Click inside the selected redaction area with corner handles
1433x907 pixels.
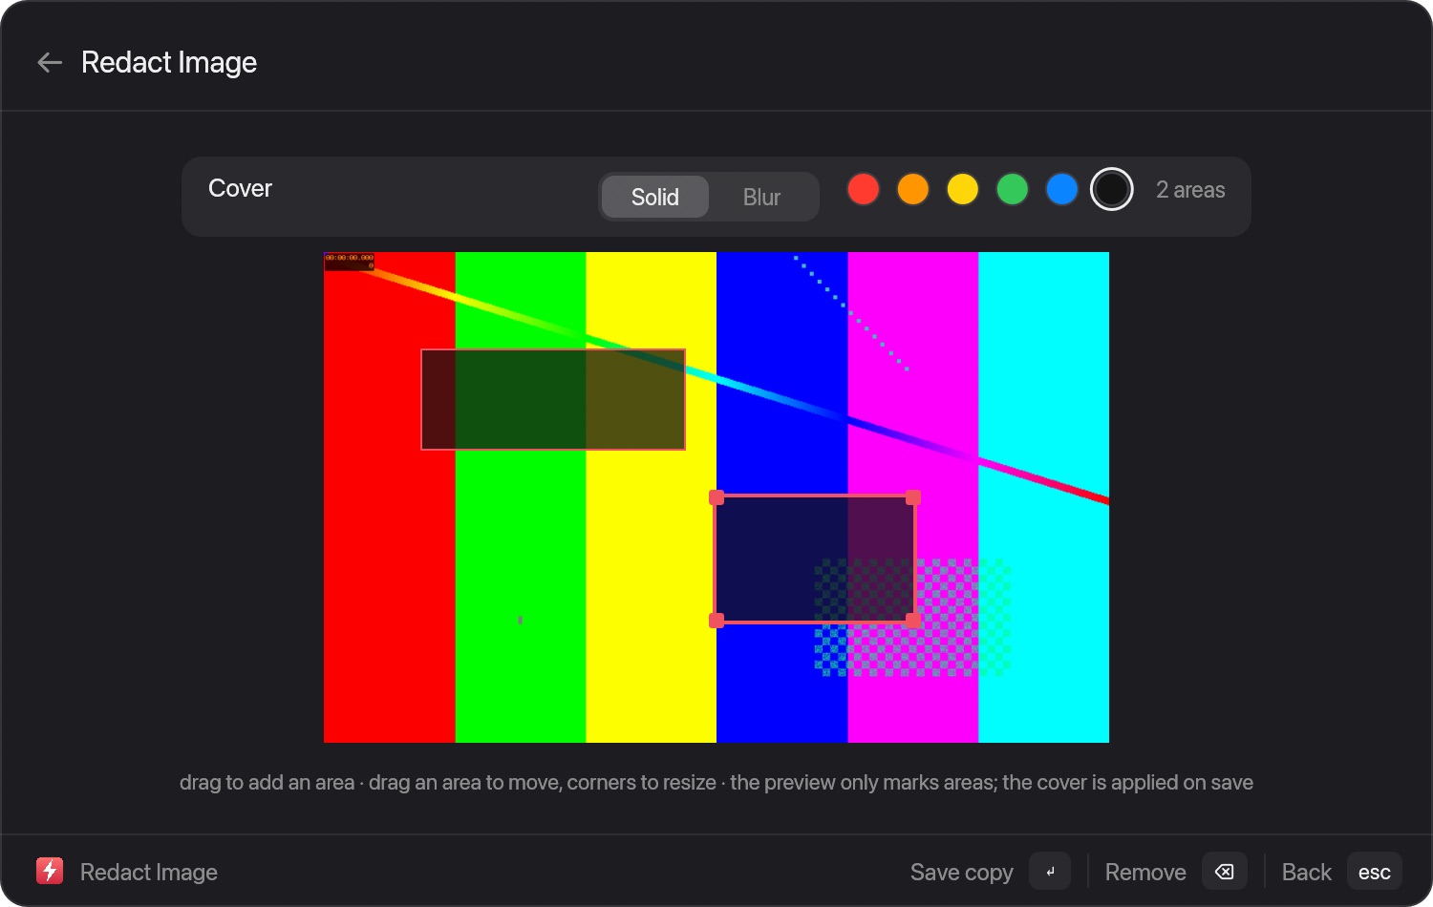pyautogui.click(x=815, y=559)
